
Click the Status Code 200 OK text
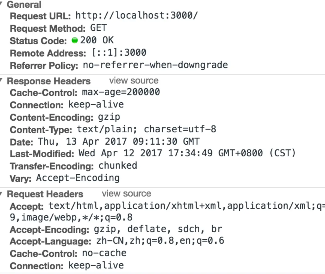click(x=97, y=40)
